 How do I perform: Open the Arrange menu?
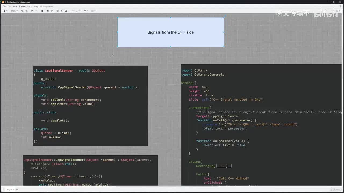(x=22, y=6)
